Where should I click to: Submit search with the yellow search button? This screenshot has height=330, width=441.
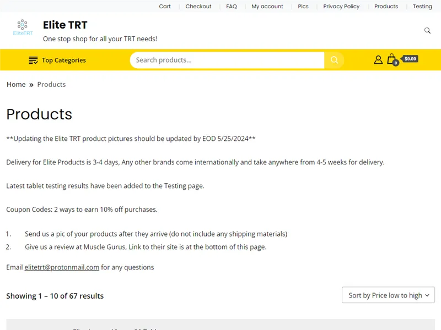click(334, 60)
